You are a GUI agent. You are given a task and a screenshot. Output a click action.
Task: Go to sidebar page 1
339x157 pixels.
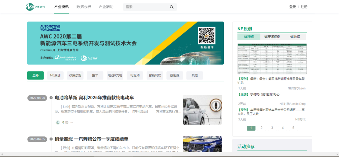click(251, 128)
